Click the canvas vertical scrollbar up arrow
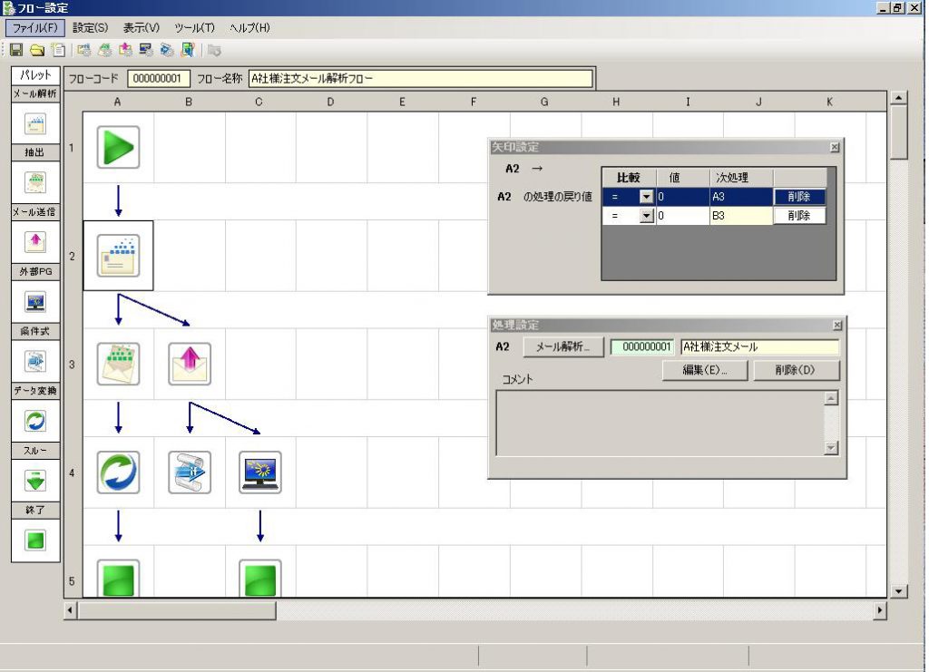929x672 pixels. pos(899,98)
